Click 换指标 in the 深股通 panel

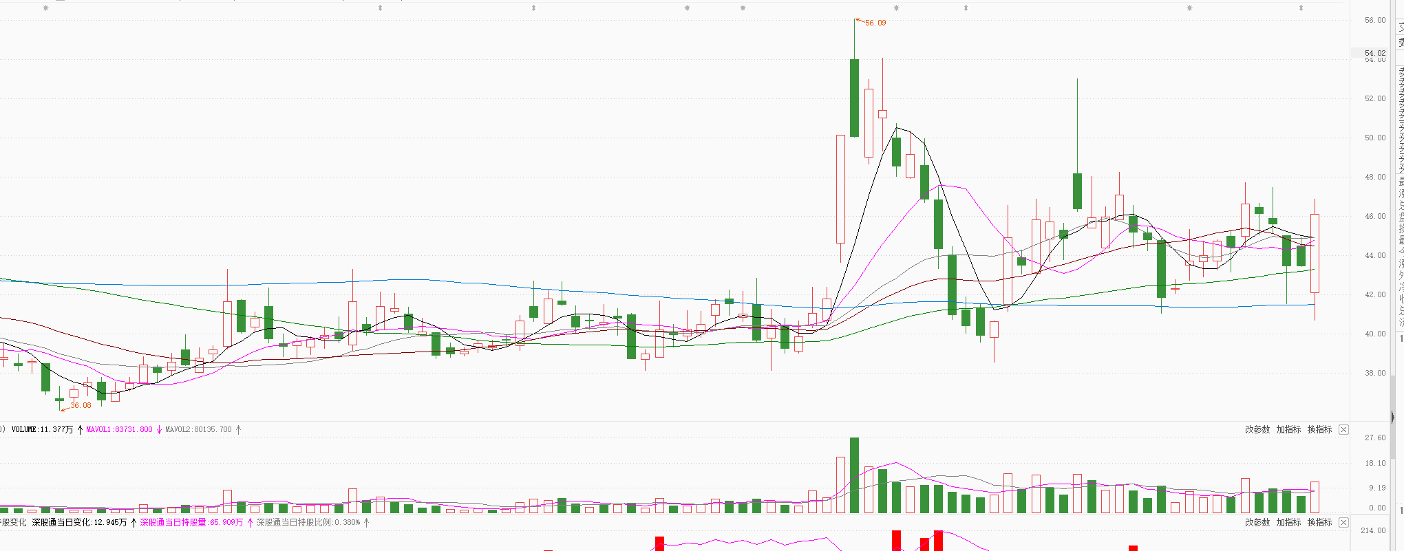1319,523
